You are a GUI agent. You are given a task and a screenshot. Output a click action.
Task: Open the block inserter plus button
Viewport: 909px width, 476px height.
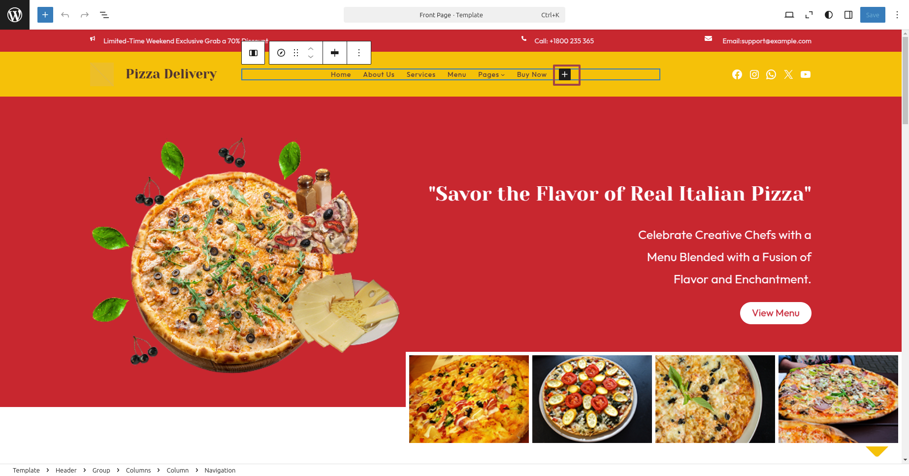[45, 15]
